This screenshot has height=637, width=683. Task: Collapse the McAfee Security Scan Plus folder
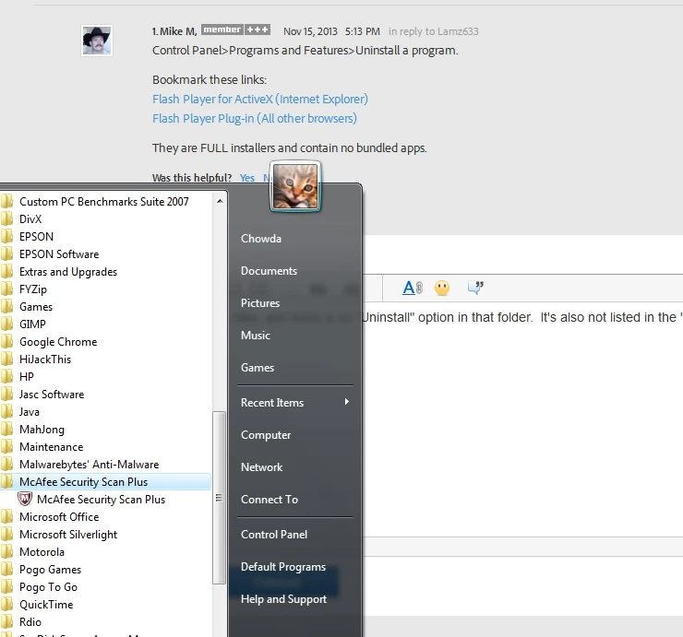(x=104, y=481)
